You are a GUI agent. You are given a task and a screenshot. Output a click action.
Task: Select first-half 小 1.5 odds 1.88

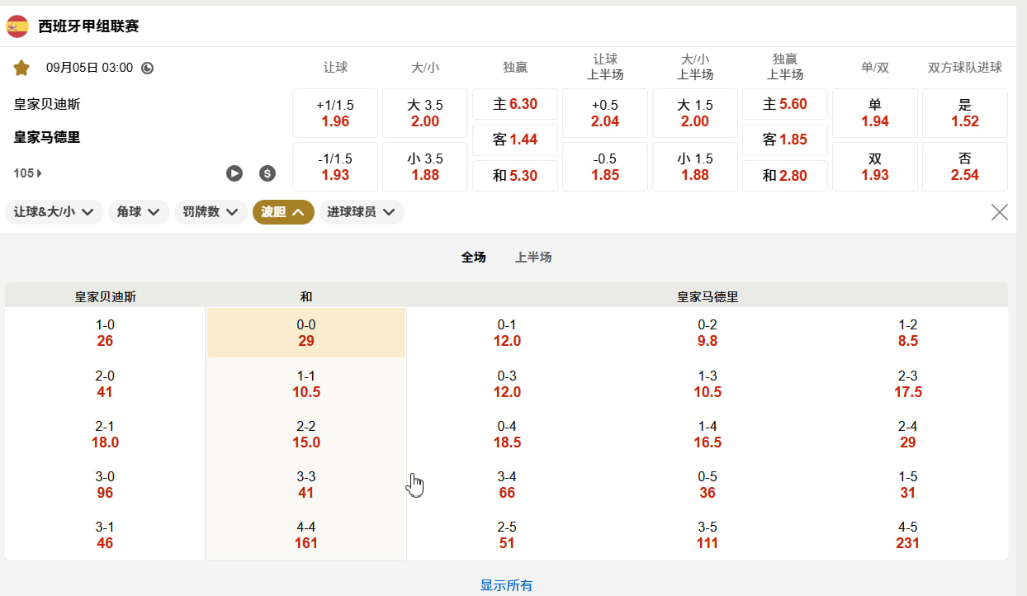(x=695, y=167)
